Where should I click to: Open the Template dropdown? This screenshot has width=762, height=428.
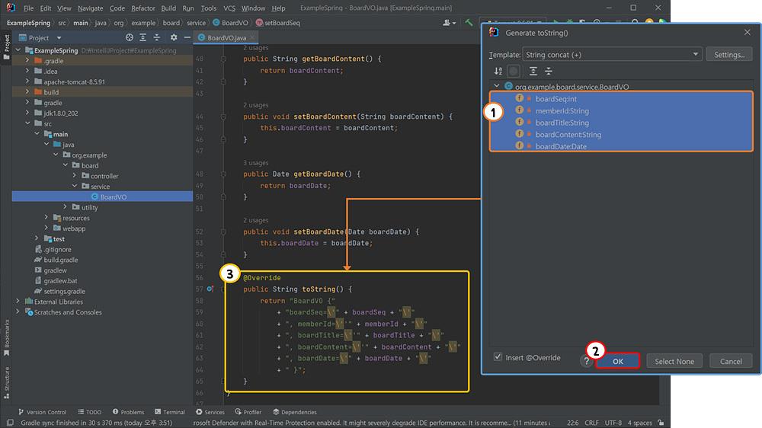(x=612, y=55)
